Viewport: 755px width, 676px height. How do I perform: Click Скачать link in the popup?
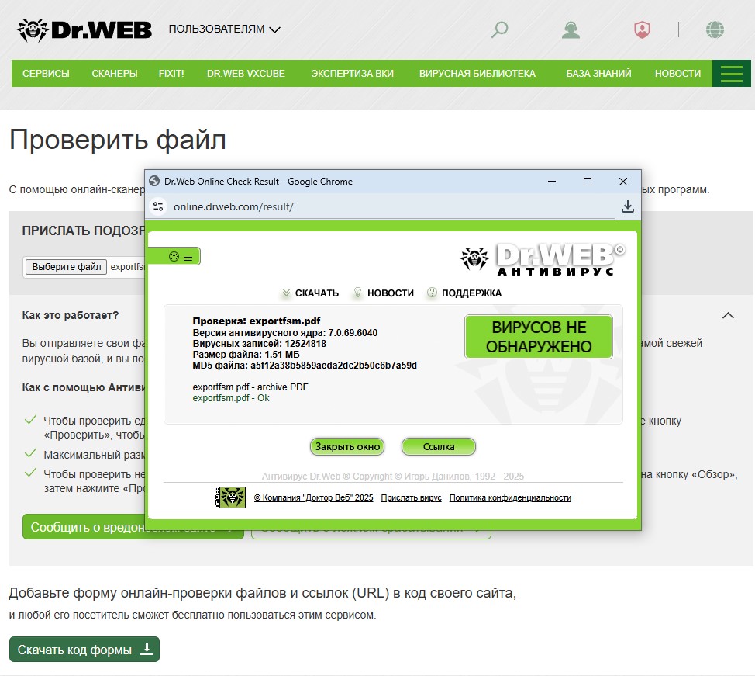pyautogui.click(x=317, y=293)
